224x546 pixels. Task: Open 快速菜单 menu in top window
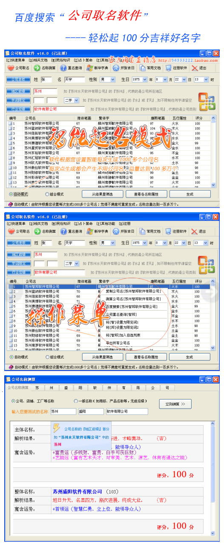[x=16, y=60]
